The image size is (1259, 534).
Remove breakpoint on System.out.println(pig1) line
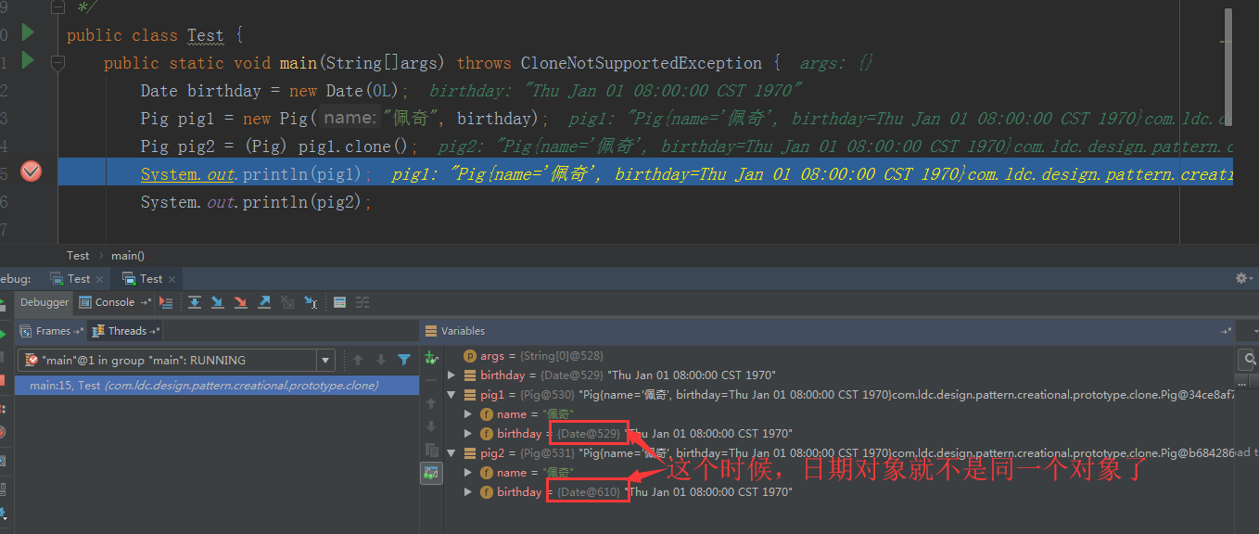coord(31,172)
